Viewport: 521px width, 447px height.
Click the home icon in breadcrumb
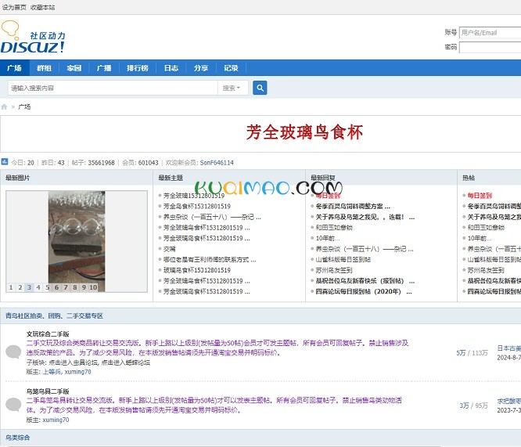point(4,106)
